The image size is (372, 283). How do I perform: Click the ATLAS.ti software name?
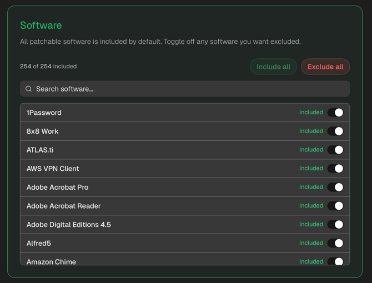40,150
